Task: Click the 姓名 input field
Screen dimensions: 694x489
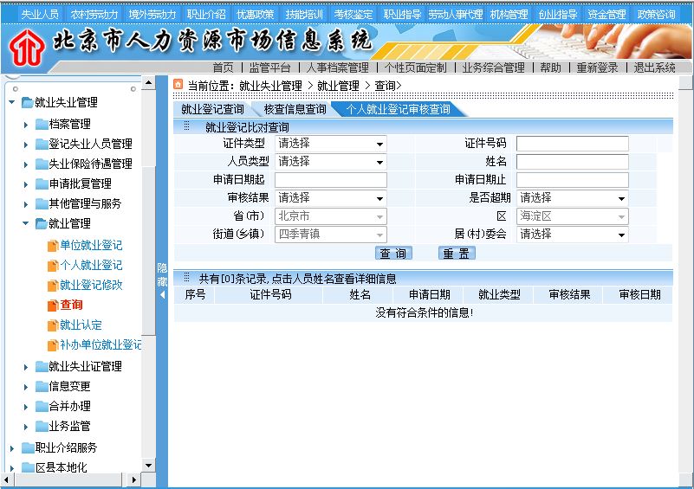Action: [573, 162]
